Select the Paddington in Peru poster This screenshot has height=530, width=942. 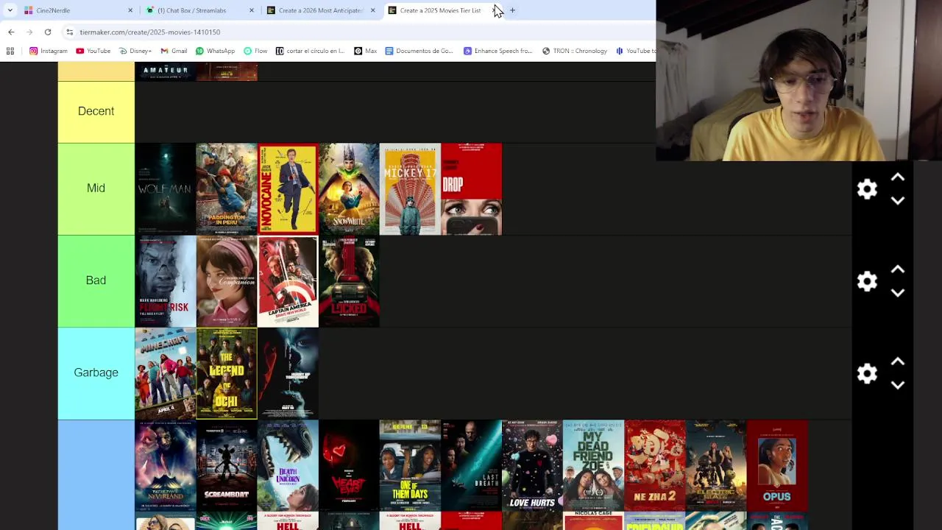tap(227, 189)
